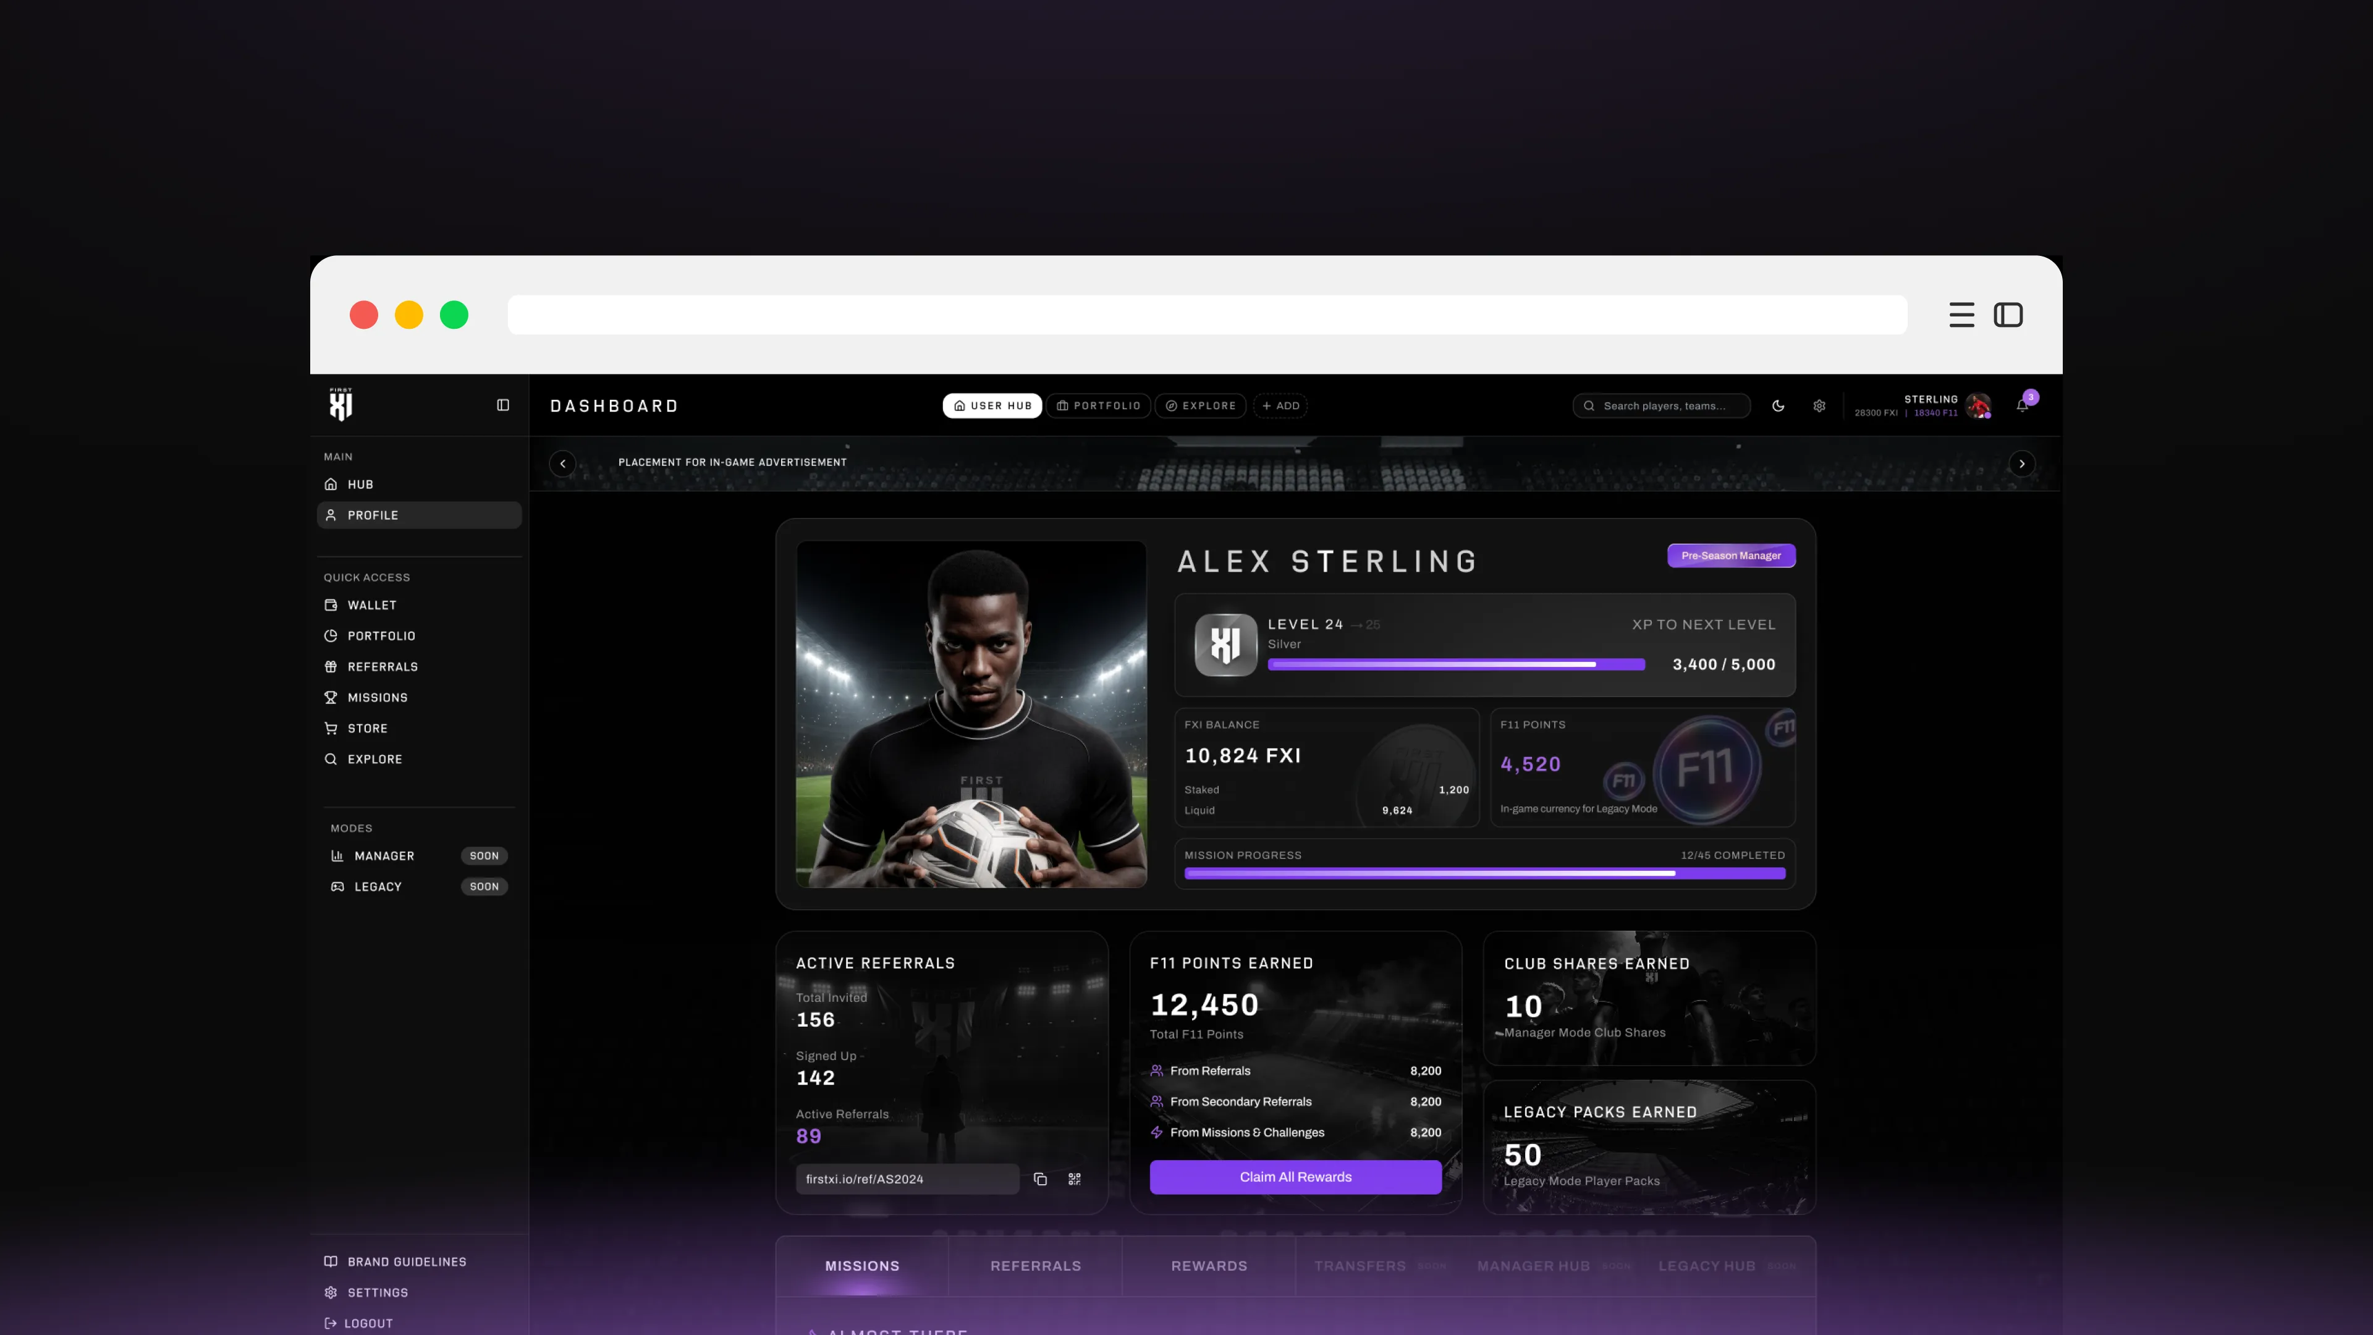Image resolution: width=2373 pixels, height=1335 pixels.
Task: Switch to the Referrals tab
Action: 1036,1266
